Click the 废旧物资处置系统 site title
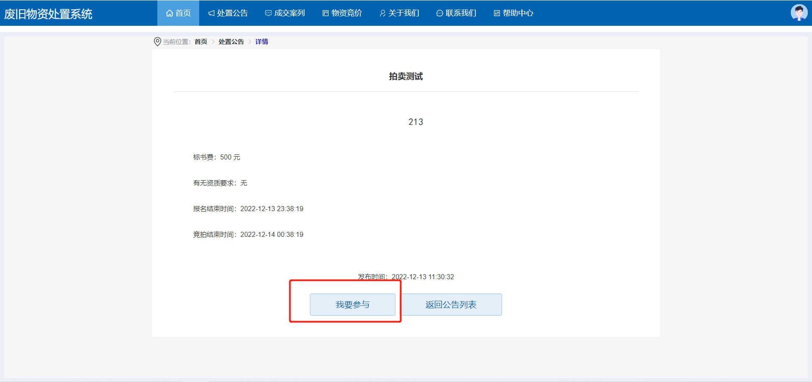Screen dimensions: 812x382 48,14
